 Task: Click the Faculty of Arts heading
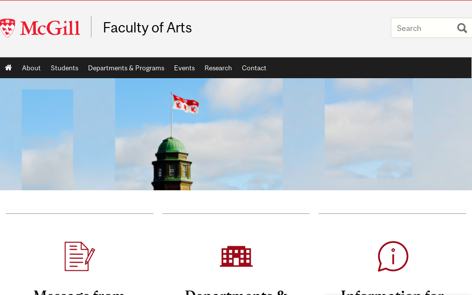tap(147, 28)
